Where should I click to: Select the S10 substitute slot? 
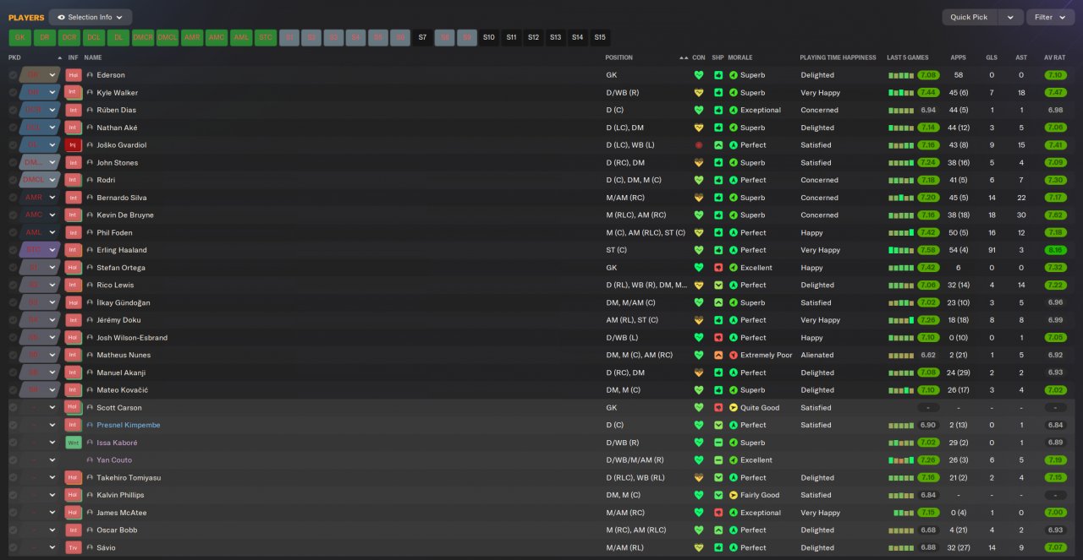pos(489,37)
